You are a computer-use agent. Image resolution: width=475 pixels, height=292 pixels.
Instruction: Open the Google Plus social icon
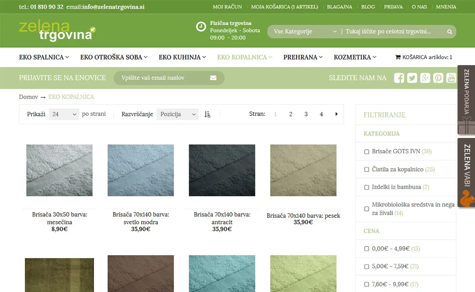pos(425,78)
